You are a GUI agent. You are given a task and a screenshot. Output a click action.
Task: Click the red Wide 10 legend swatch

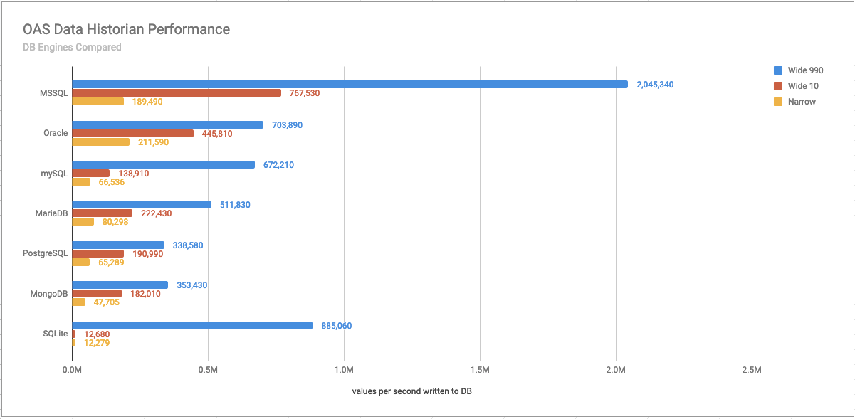coord(777,86)
